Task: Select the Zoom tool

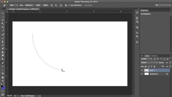Action: (x=3, y=81)
